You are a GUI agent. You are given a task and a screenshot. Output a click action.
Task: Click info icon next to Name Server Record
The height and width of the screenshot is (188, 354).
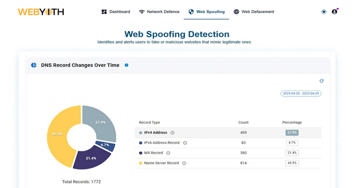tap(184, 163)
